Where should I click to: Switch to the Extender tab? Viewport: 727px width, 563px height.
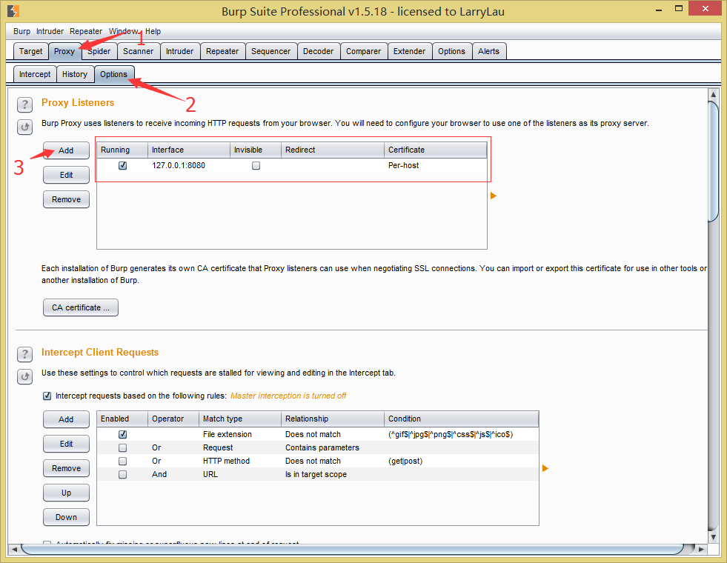point(409,51)
